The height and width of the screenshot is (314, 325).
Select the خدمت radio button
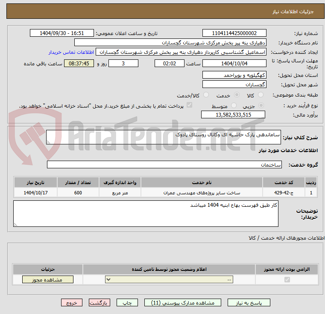237,95
